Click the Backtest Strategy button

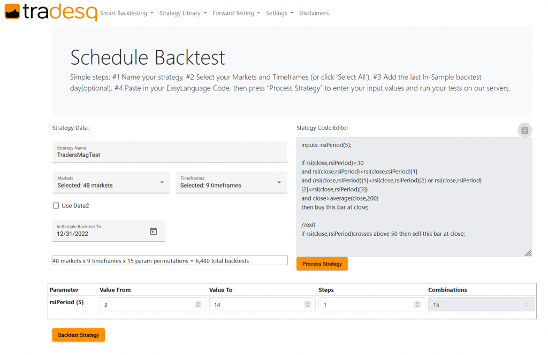coord(79,335)
